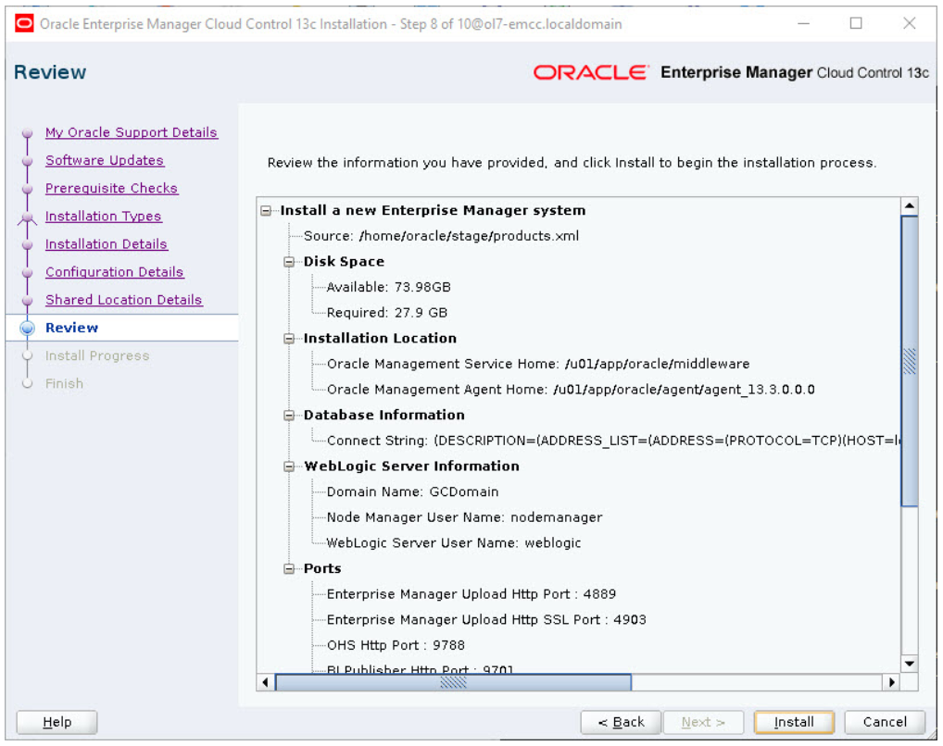Click the horizontal scrollbar right arrow
Screen dimensions: 943x746
click(x=892, y=682)
